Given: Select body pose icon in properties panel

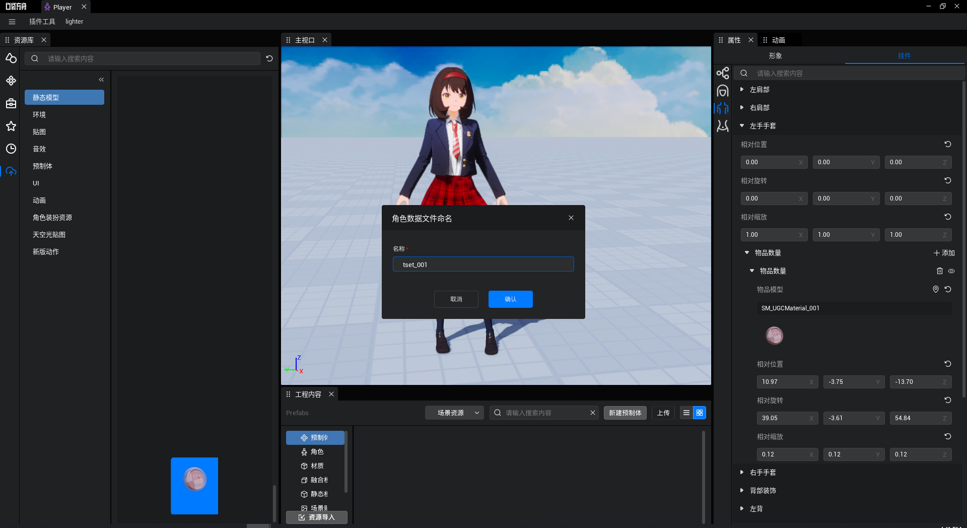Looking at the screenshot, I should (723, 126).
